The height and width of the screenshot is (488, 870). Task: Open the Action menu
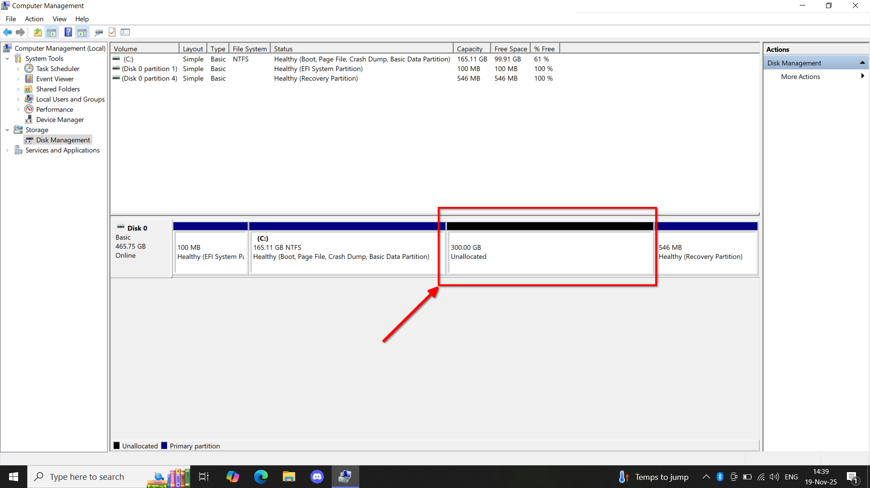tap(34, 19)
